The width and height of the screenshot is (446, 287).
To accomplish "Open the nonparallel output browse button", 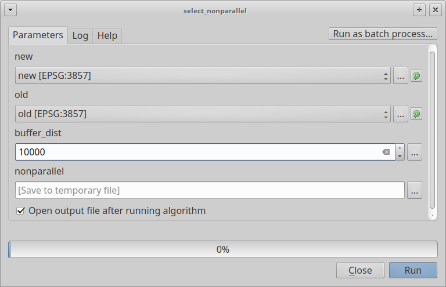I will pos(414,190).
